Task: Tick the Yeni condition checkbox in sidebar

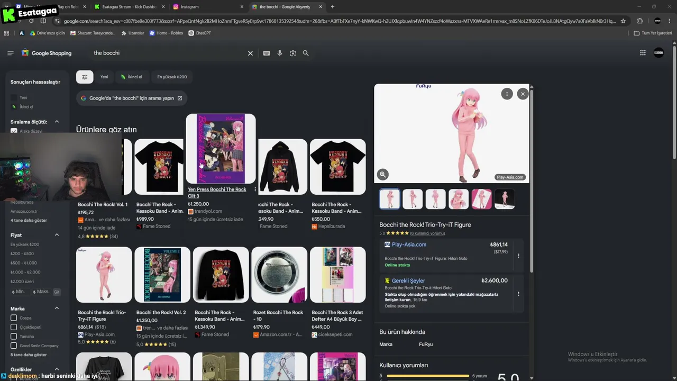Action: (x=14, y=98)
